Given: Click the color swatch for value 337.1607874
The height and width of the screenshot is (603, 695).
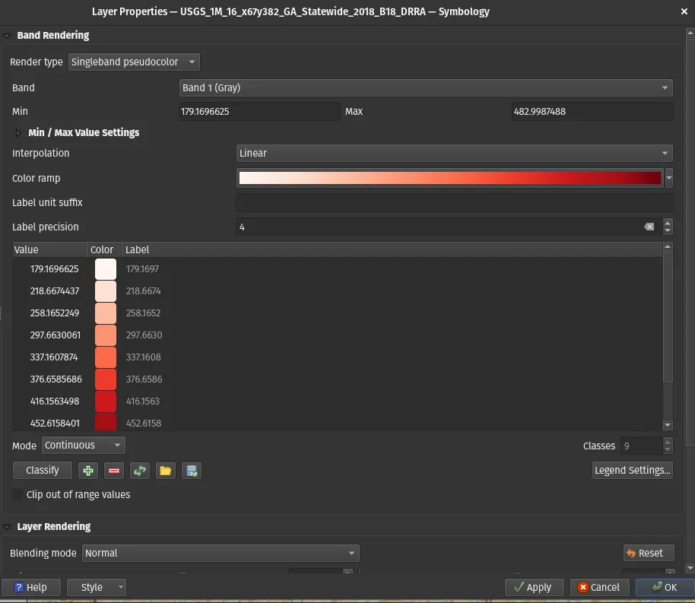Looking at the screenshot, I should tap(105, 357).
